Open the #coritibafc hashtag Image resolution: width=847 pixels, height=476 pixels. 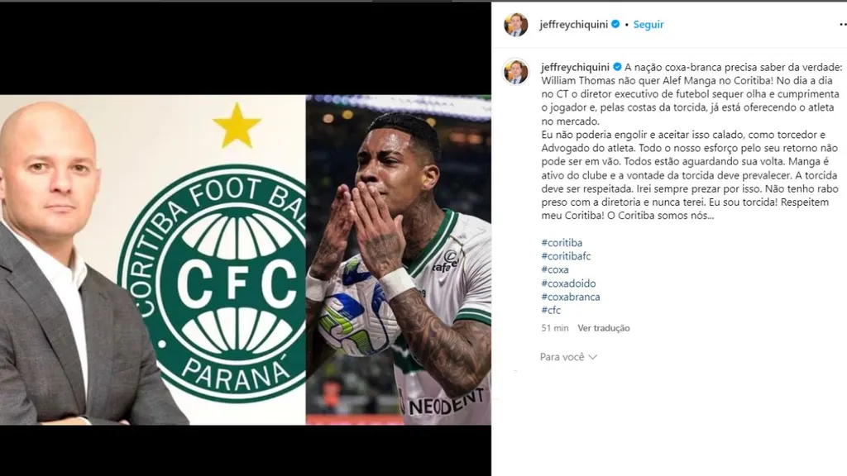pos(566,256)
